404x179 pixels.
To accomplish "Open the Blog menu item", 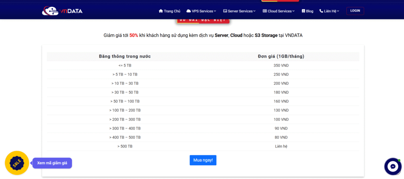I will pos(310,11).
